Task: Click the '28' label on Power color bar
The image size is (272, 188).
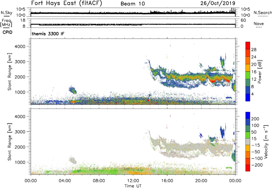Action: click(x=254, y=50)
